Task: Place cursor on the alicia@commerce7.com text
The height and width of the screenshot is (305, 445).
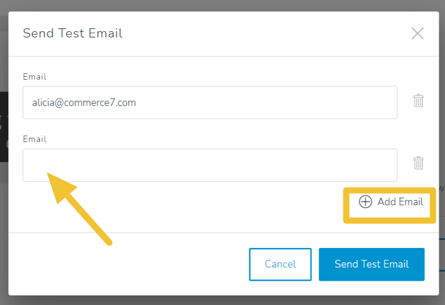Action: [84, 102]
